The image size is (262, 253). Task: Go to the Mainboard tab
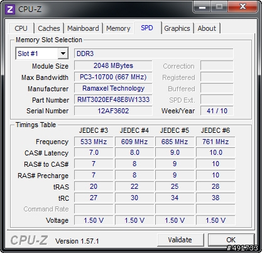tap(83, 28)
